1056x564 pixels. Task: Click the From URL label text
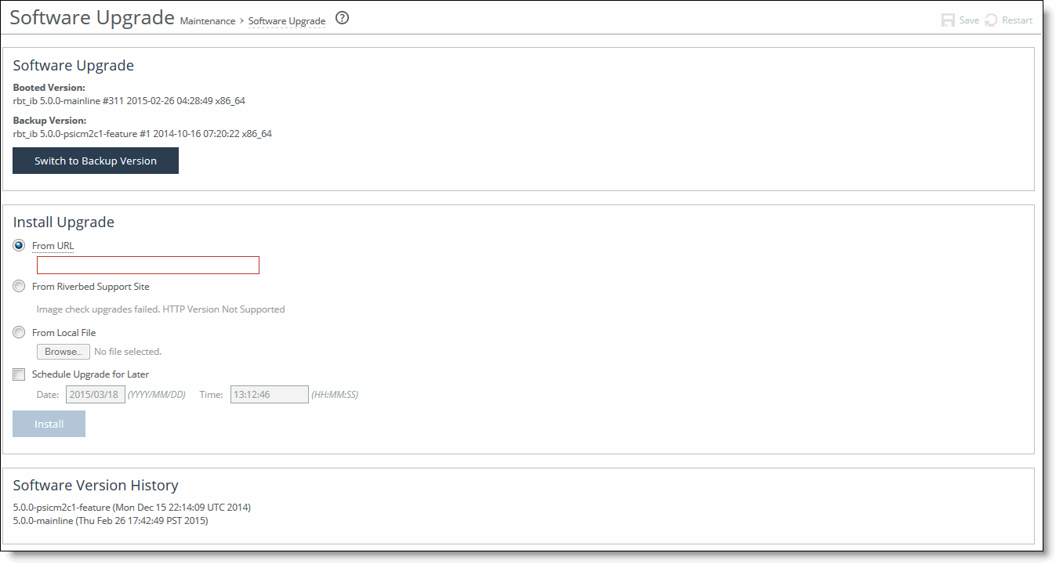point(53,246)
